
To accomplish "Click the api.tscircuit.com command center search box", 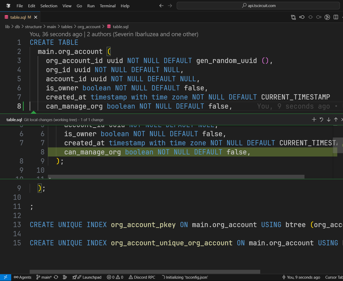I will point(258,6).
